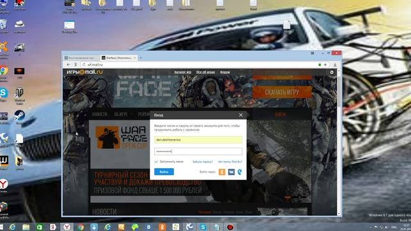This screenshot has width=411, height=231.
Task: Log in via the Odnoklassniki icon
Action: tap(222, 172)
